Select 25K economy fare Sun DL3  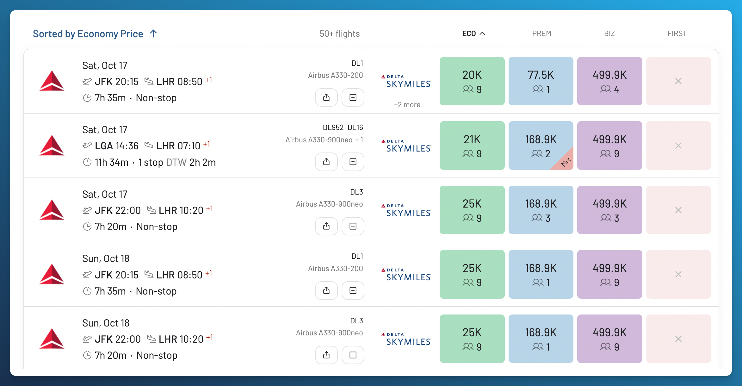click(472, 339)
